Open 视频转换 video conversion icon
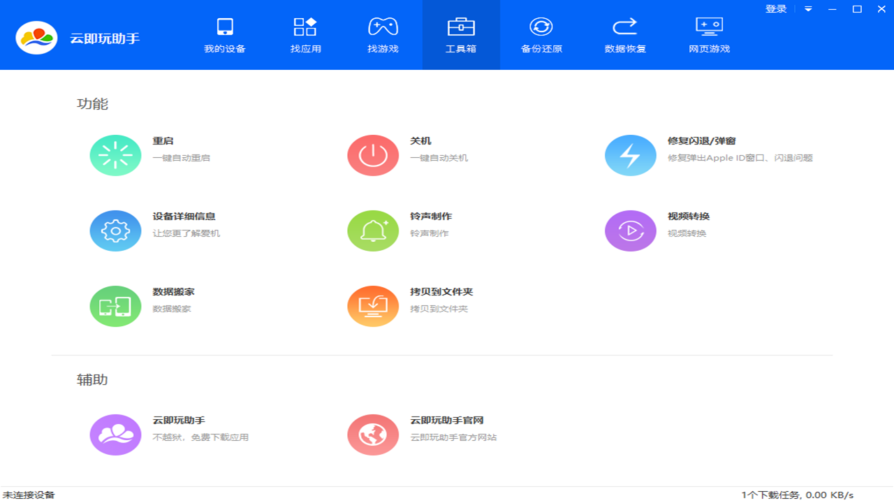The width and height of the screenshot is (894, 503). click(x=630, y=230)
